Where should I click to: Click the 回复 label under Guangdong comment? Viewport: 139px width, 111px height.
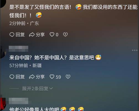pos(20,35)
